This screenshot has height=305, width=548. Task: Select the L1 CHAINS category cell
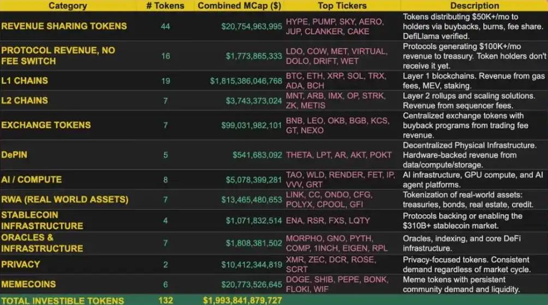click(x=25, y=81)
